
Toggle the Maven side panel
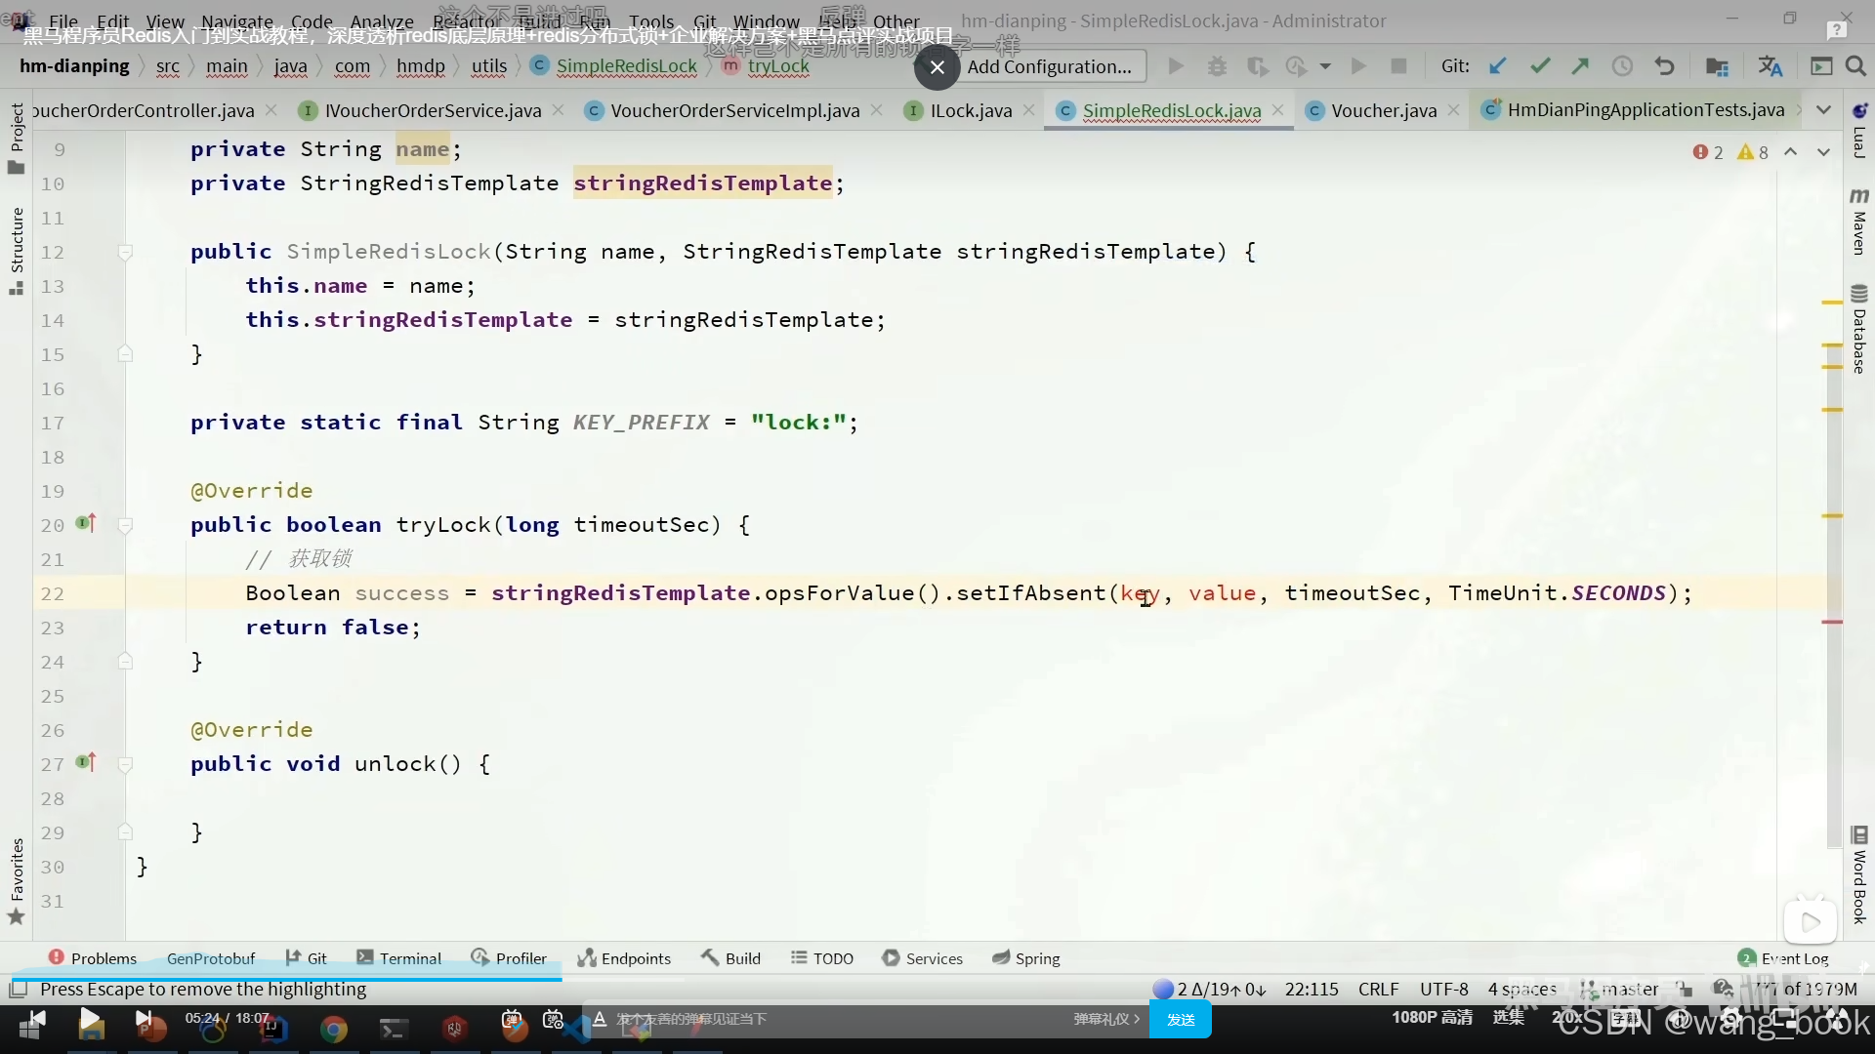click(x=1858, y=223)
